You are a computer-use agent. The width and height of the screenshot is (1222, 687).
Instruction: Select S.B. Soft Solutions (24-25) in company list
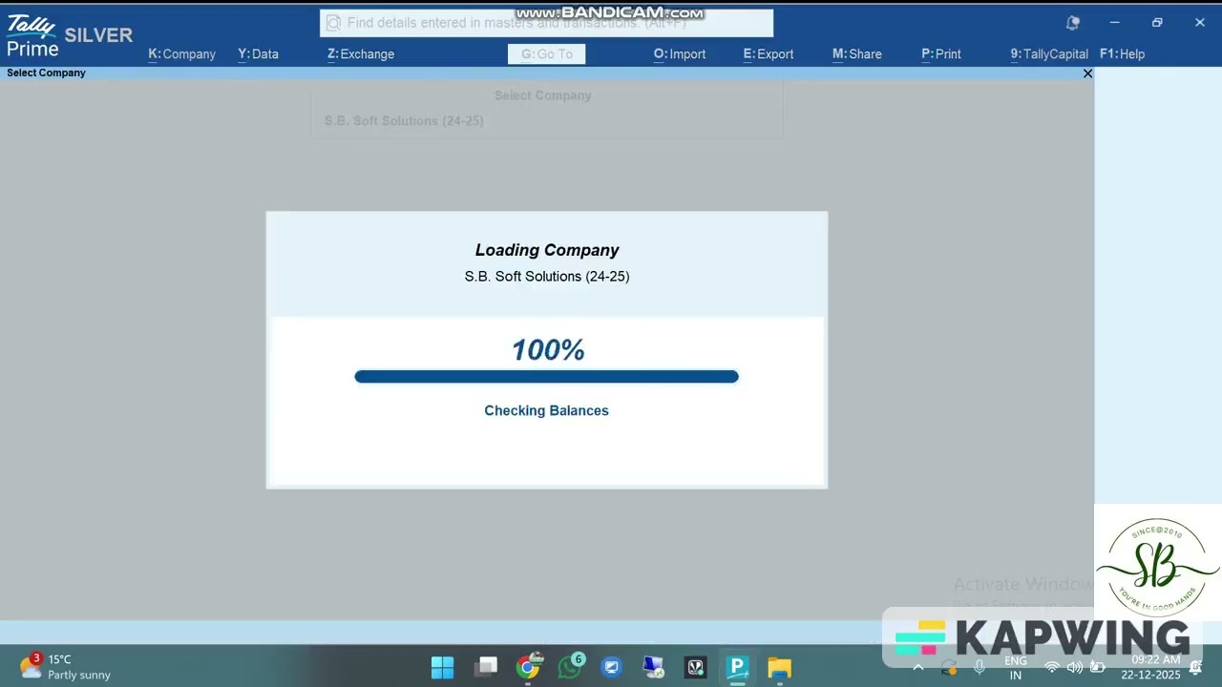tap(404, 121)
